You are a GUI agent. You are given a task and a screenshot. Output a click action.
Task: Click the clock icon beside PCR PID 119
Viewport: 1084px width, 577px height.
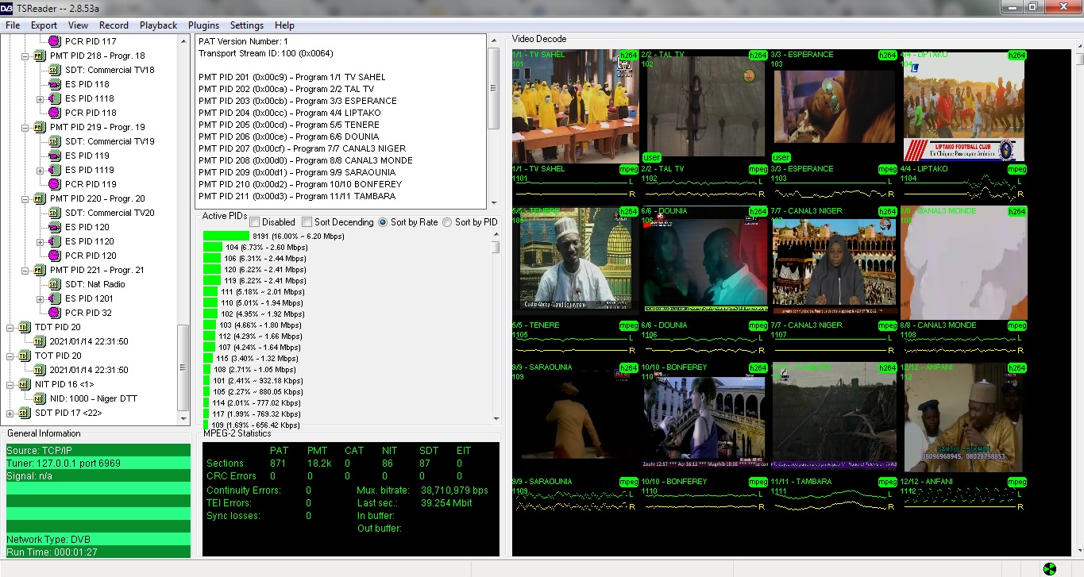point(54,184)
